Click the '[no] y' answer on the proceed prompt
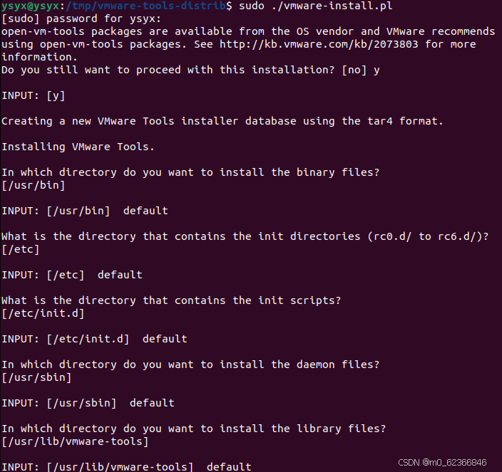This screenshot has height=472, width=502. 361,70
